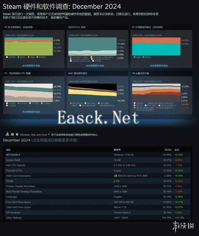Click the 24.70% label on CPU count chart
199x236 pixels.
[57, 86]
